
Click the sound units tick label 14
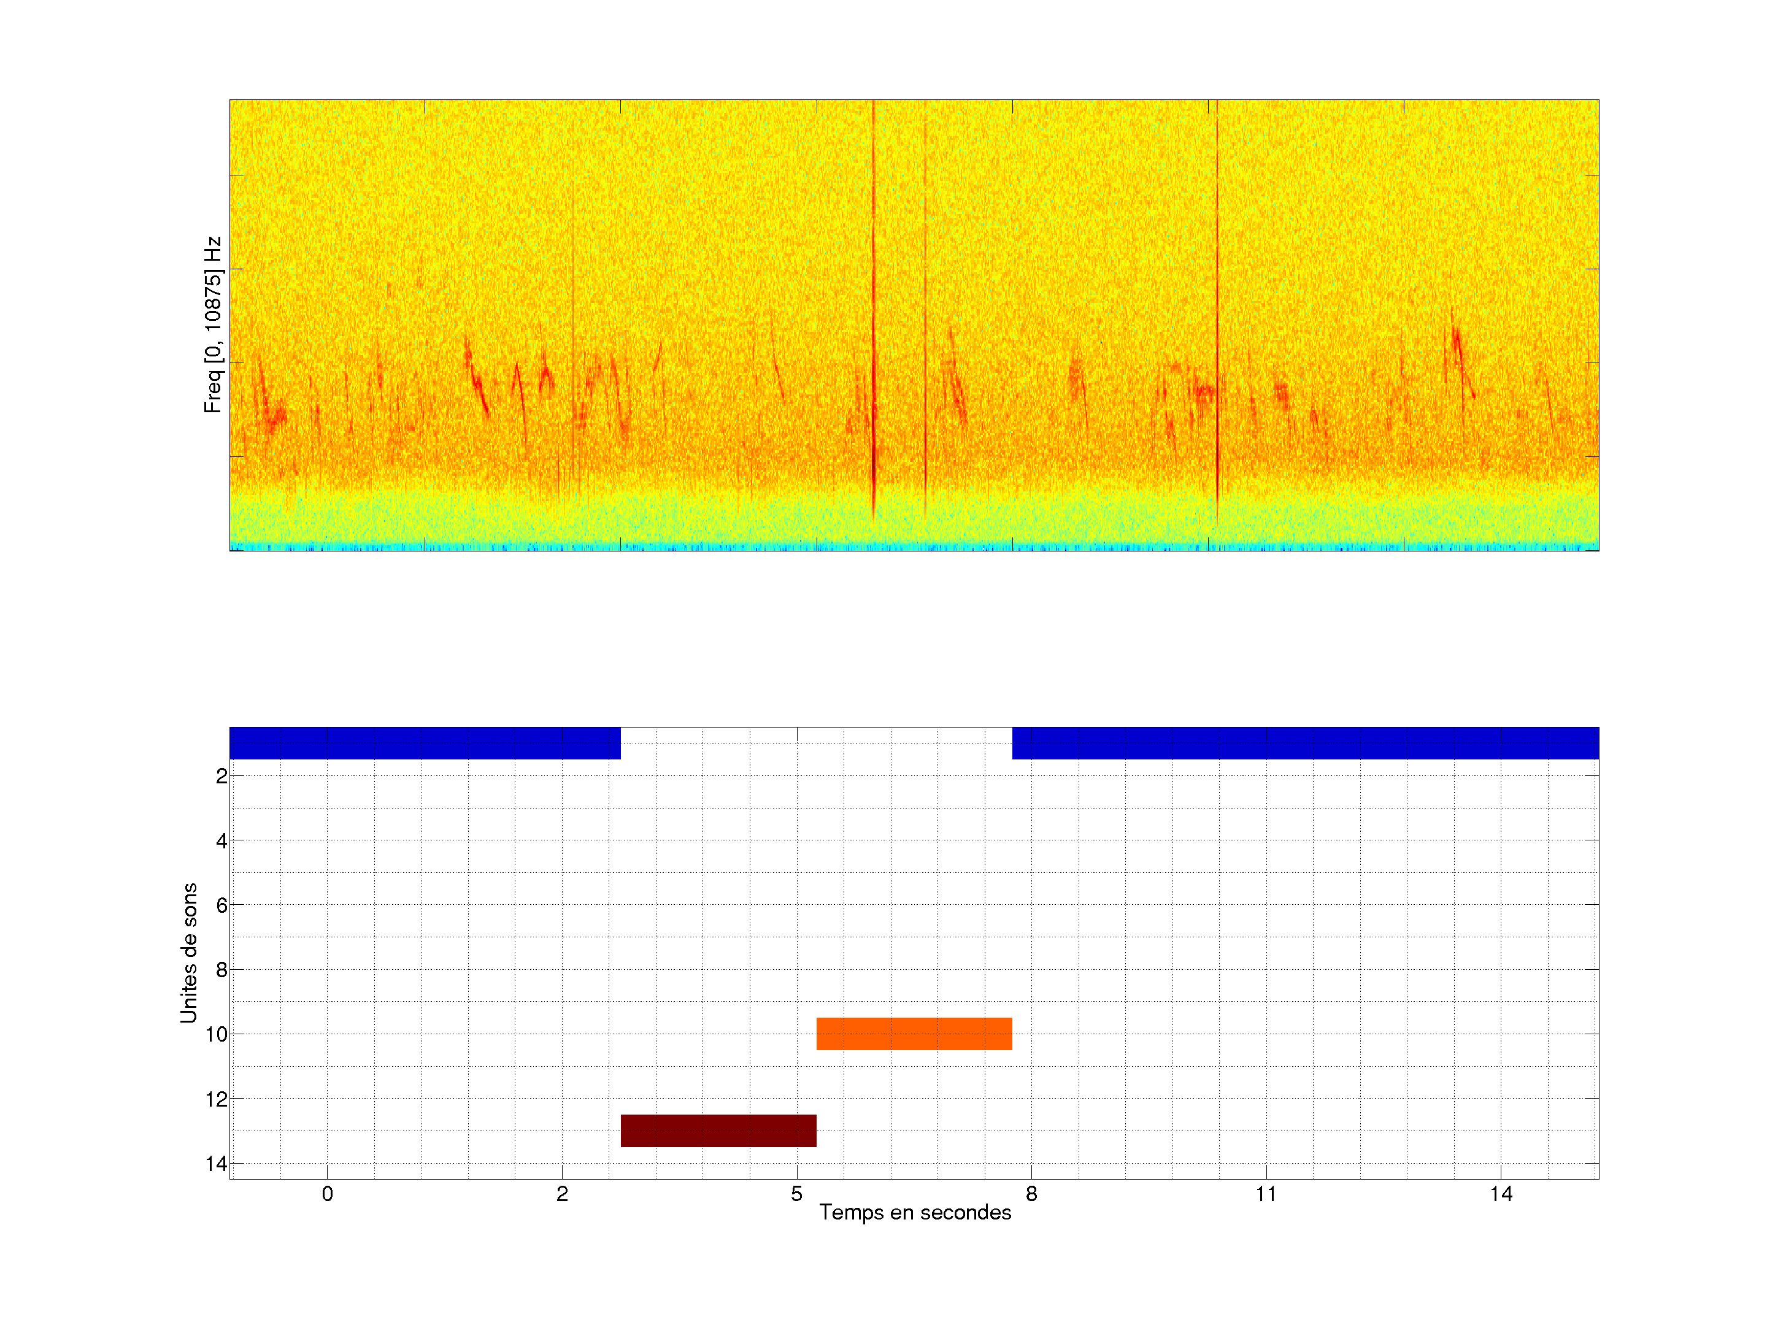[216, 1164]
